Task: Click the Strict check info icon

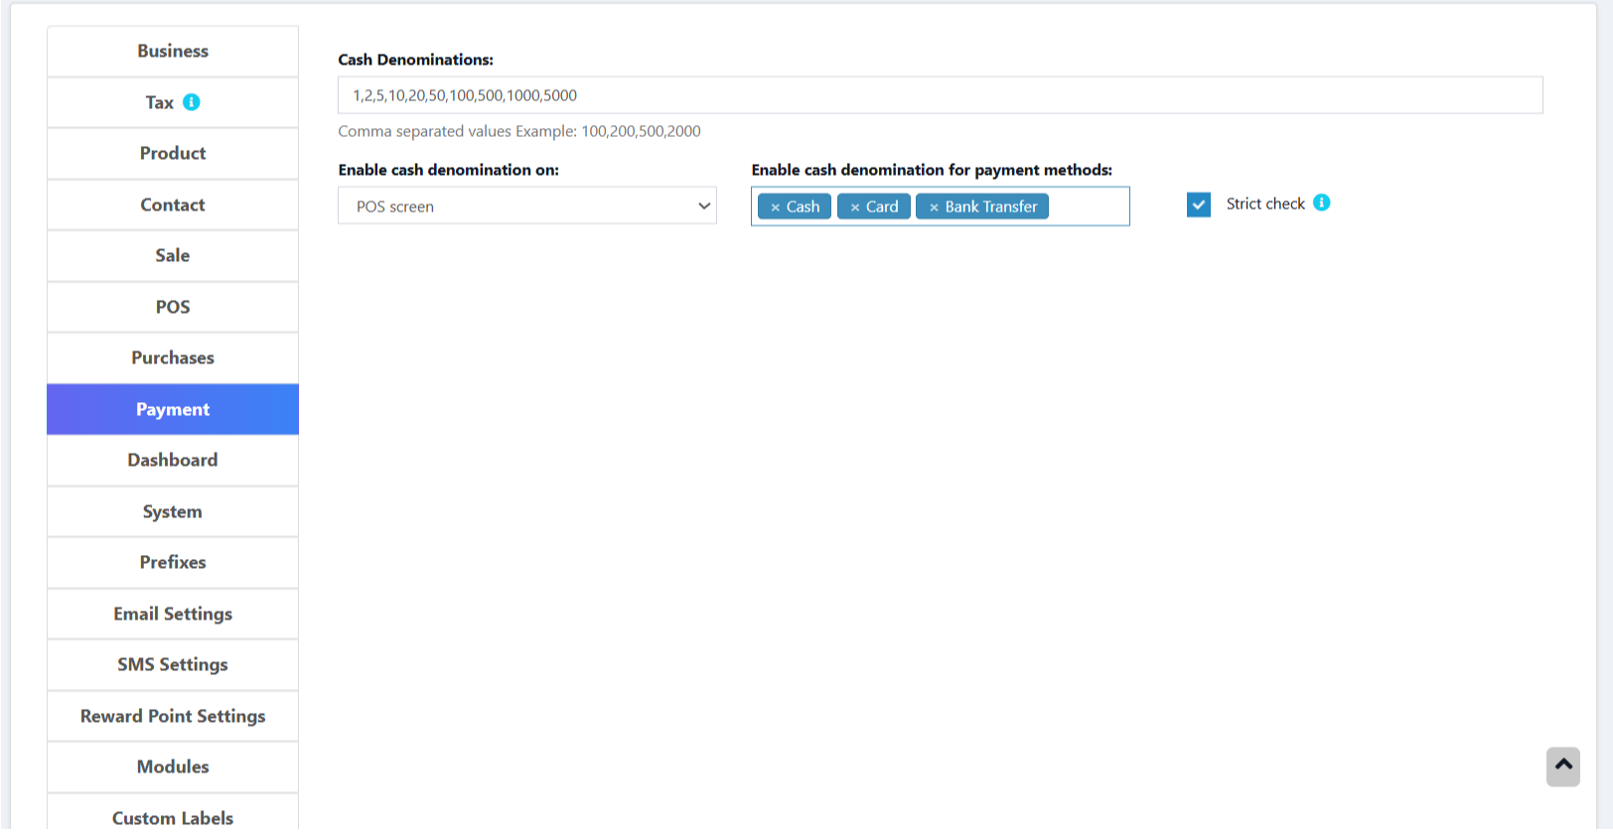Action: pyautogui.click(x=1321, y=203)
